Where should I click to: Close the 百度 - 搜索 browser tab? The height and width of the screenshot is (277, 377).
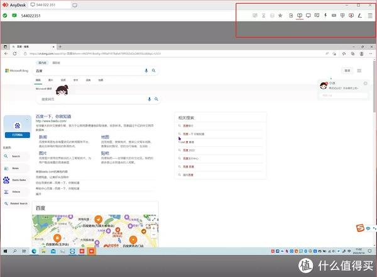(53, 47)
